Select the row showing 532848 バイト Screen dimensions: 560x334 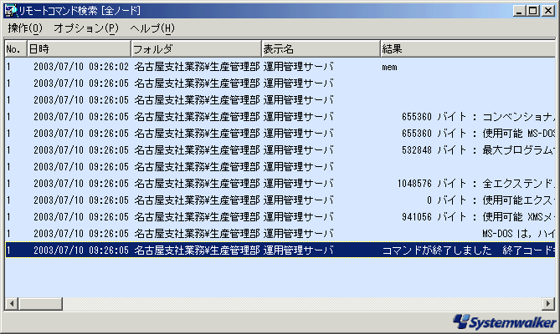point(280,150)
